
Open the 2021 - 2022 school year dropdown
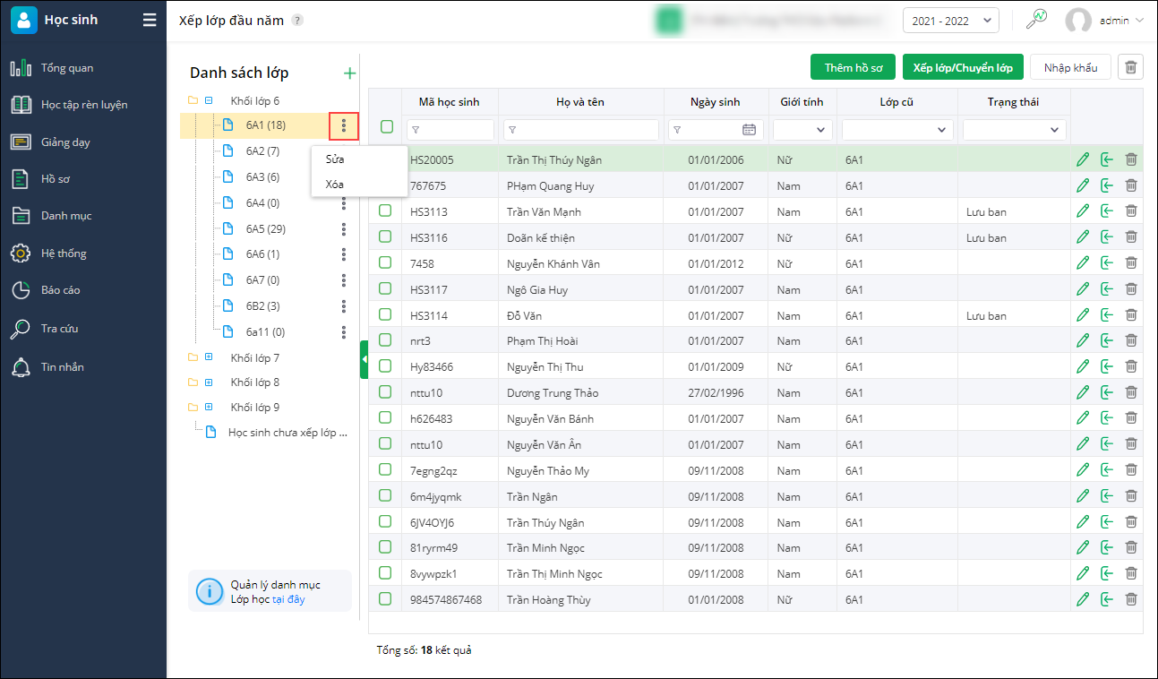click(950, 21)
